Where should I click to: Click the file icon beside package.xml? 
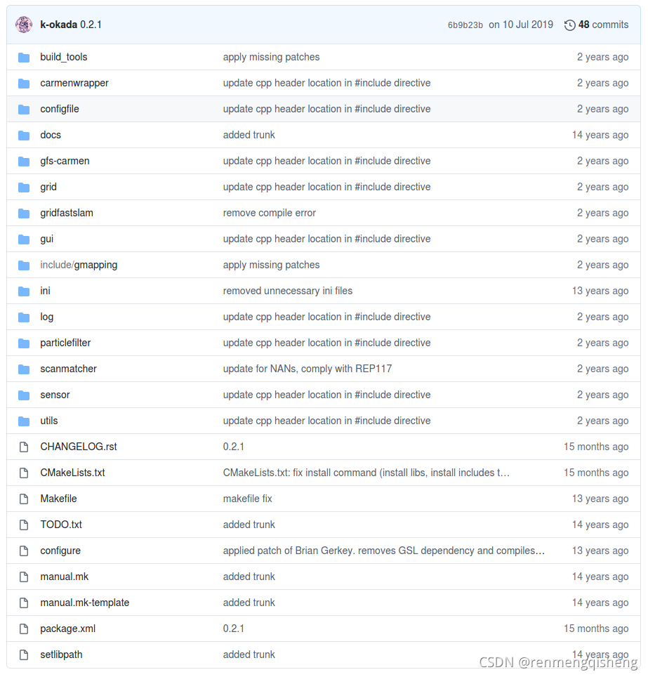point(23,629)
